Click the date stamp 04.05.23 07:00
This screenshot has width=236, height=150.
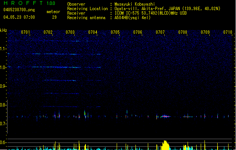tap(19, 17)
